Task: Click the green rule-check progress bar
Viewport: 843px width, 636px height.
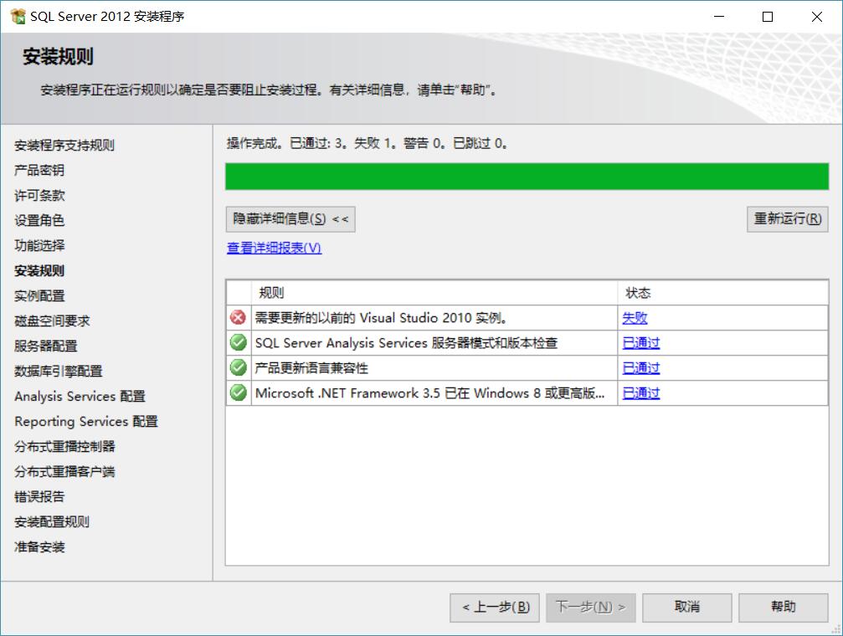Action: 527,177
